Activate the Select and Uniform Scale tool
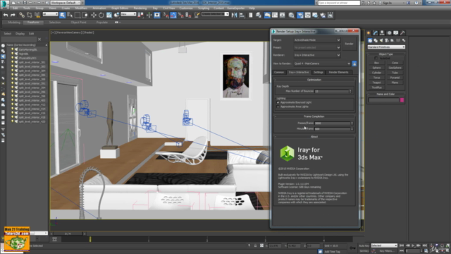The image size is (451, 254). [x=109, y=15]
